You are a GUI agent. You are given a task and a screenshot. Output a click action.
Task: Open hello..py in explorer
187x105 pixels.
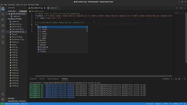15,42
